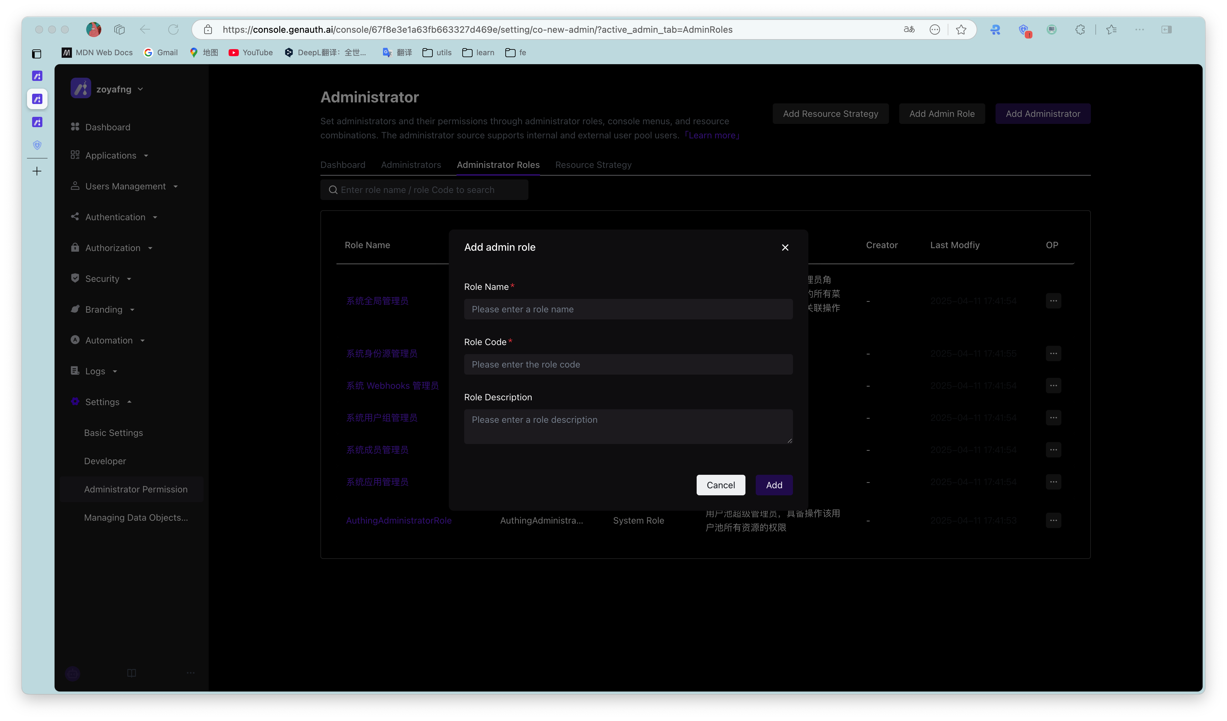Expand the Security sidebar menu
1227x721 pixels.
click(x=102, y=278)
